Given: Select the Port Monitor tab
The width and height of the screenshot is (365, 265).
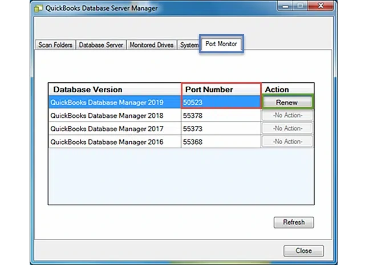Looking at the screenshot, I should tap(221, 44).
